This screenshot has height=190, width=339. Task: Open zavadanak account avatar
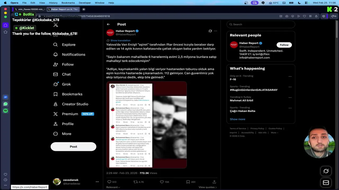pos(57,182)
